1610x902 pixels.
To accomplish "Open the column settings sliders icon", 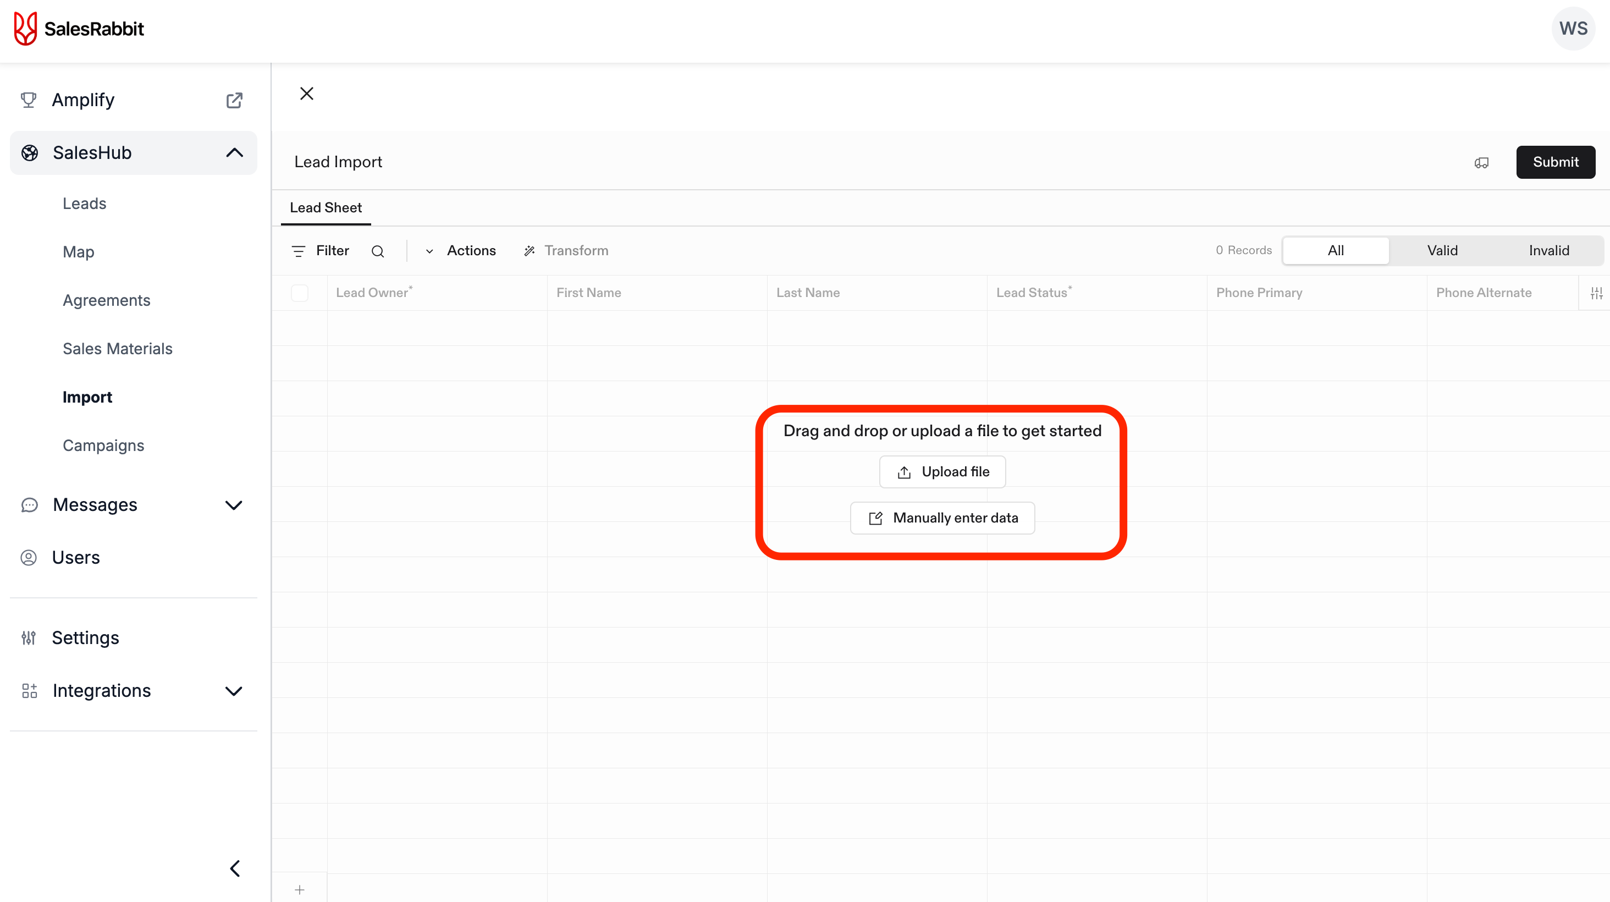I will tap(1596, 293).
